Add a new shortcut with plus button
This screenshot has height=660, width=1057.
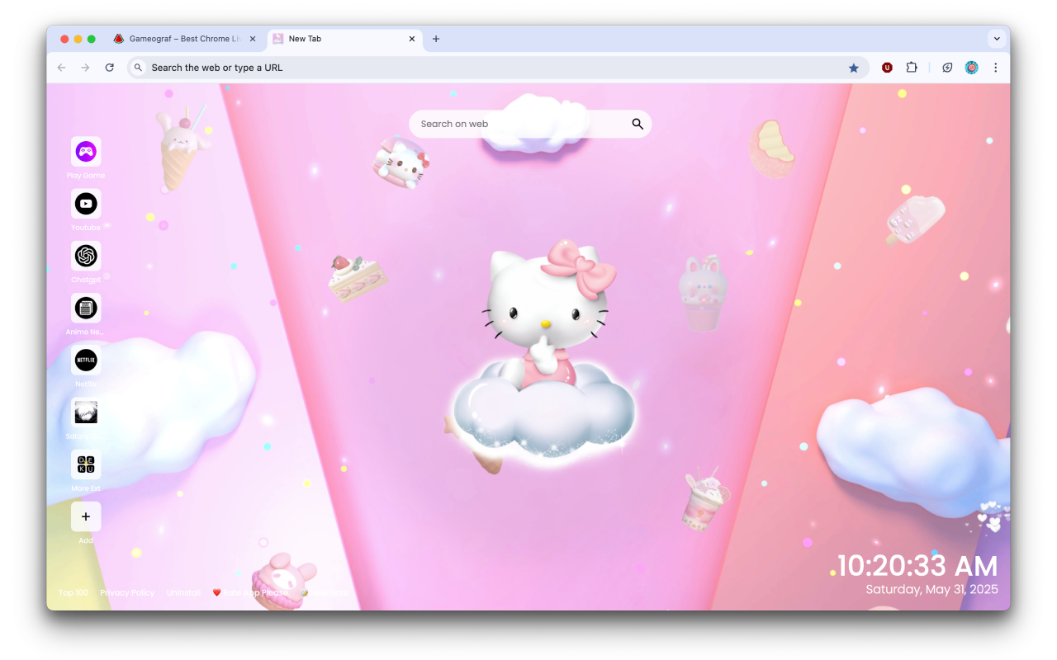click(x=86, y=516)
